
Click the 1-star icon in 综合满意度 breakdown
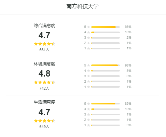(x=89, y=48)
